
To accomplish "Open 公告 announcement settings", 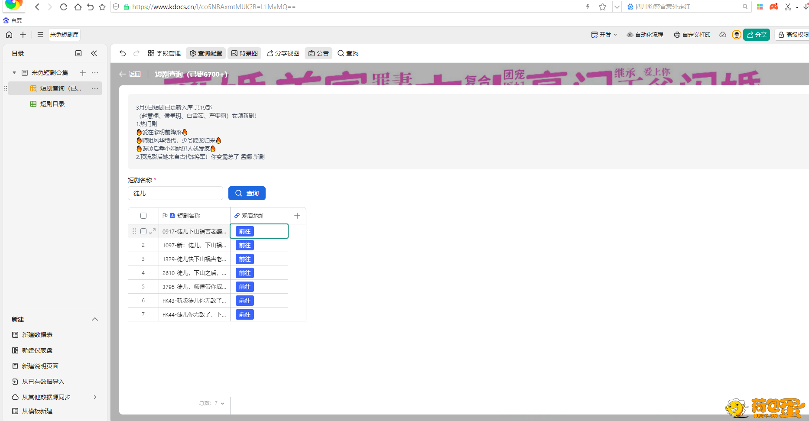I will click(318, 53).
